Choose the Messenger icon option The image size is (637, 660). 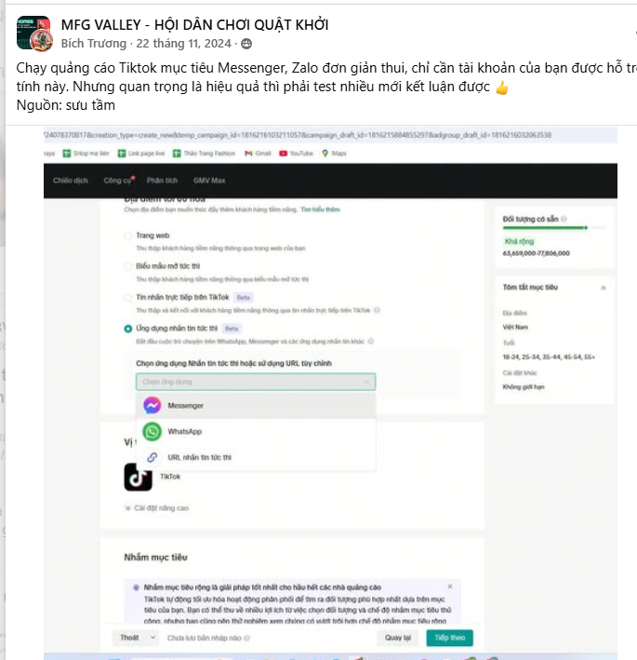point(152,405)
